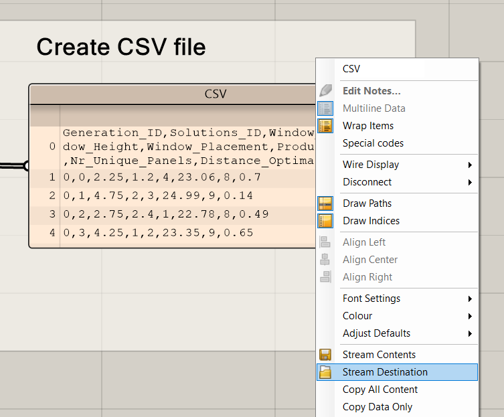Click index number 0 in panel

point(52,147)
